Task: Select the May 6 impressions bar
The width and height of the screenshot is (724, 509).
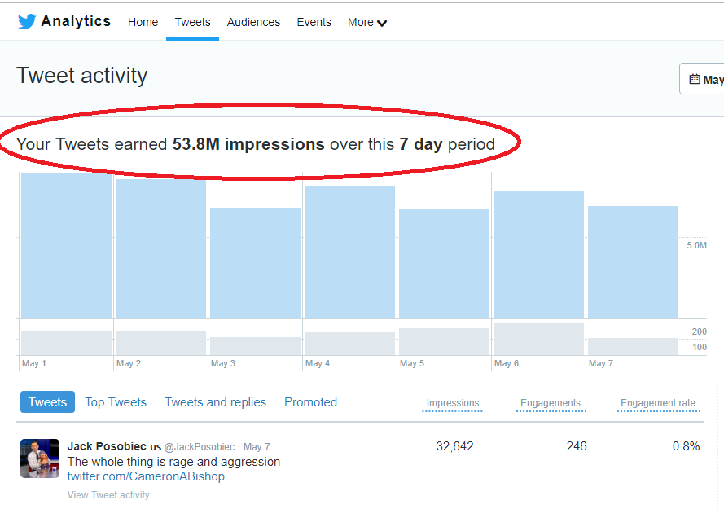Action: tap(538, 255)
